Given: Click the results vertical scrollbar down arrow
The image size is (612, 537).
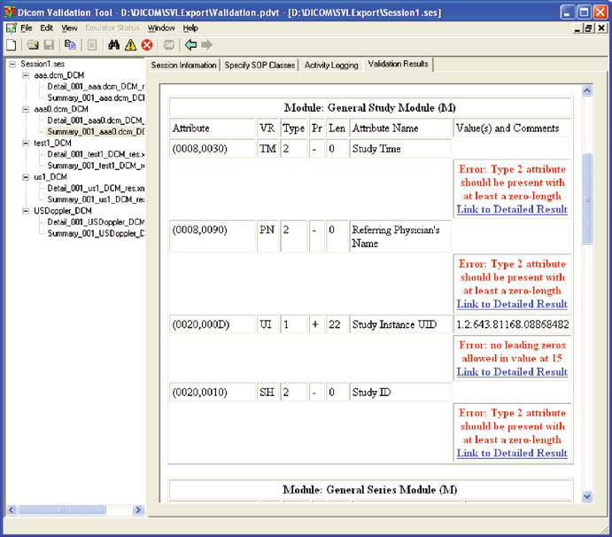Looking at the screenshot, I should pos(587,497).
